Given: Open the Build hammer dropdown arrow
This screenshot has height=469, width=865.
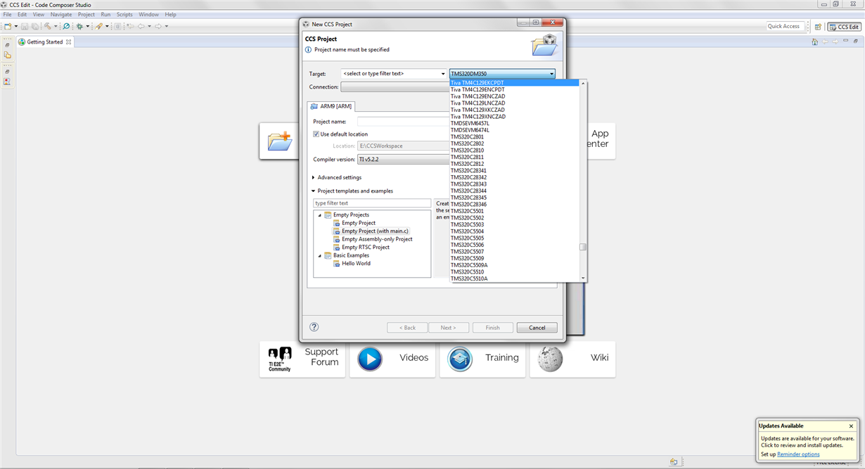Looking at the screenshot, I should coord(56,26).
